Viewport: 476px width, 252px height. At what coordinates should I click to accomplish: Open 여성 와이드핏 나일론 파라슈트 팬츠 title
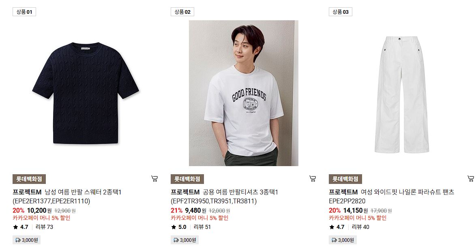pyautogui.click(x=392, y=196)
